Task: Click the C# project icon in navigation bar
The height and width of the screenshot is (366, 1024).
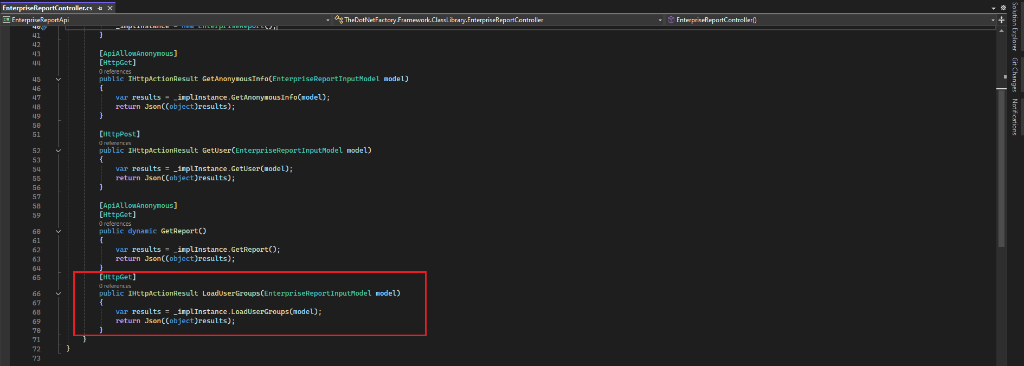Action: (x=7, y=20)
